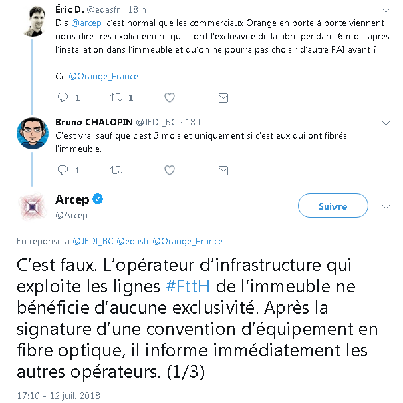Screen dimensions: 403x403
Task: Like Éric D.'s tweet
Action: tap(170, 97)
